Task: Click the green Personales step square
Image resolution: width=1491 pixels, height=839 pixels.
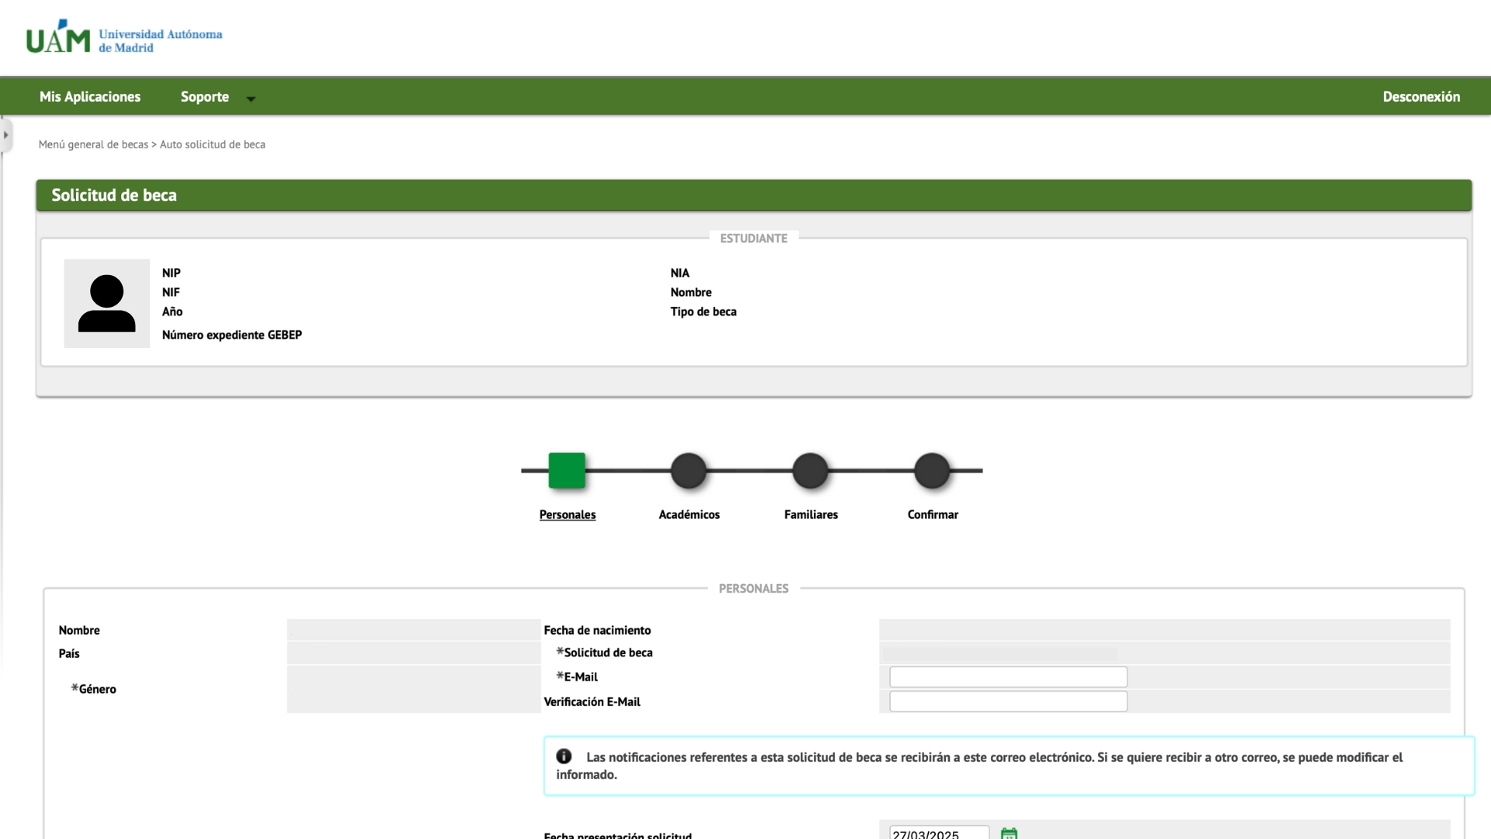Action: (567, 470)
